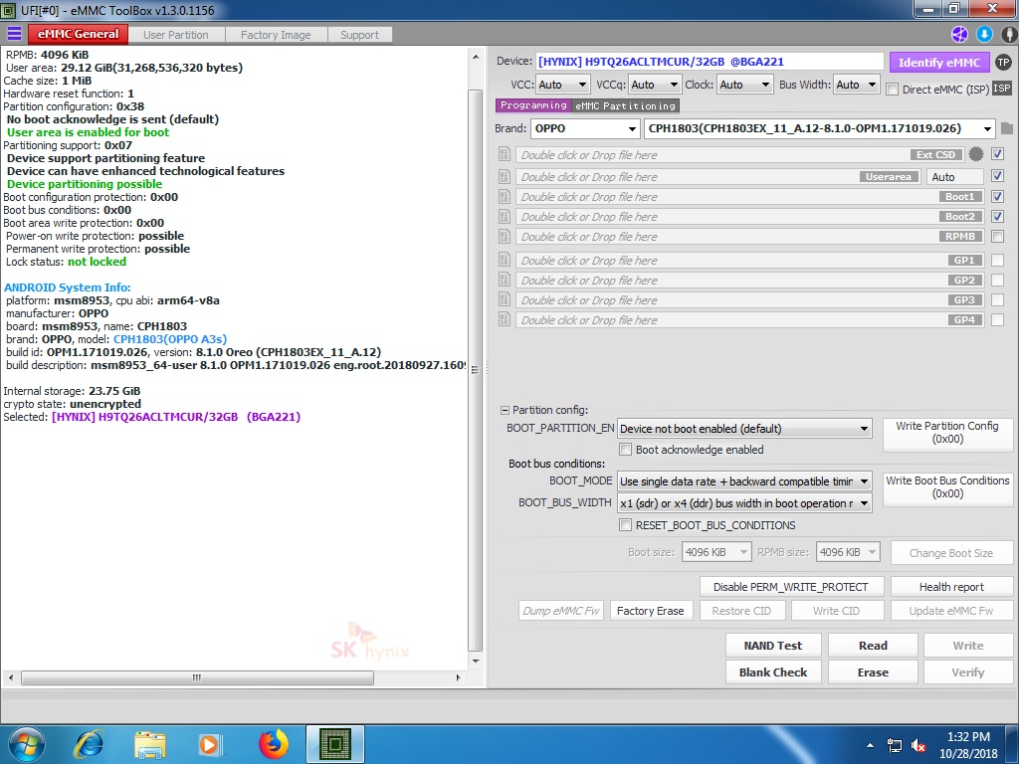Launch Internet Explorer from taskbar
Image resolution: width=1019 pixels, height=764 pixels.
click(89, 744)
